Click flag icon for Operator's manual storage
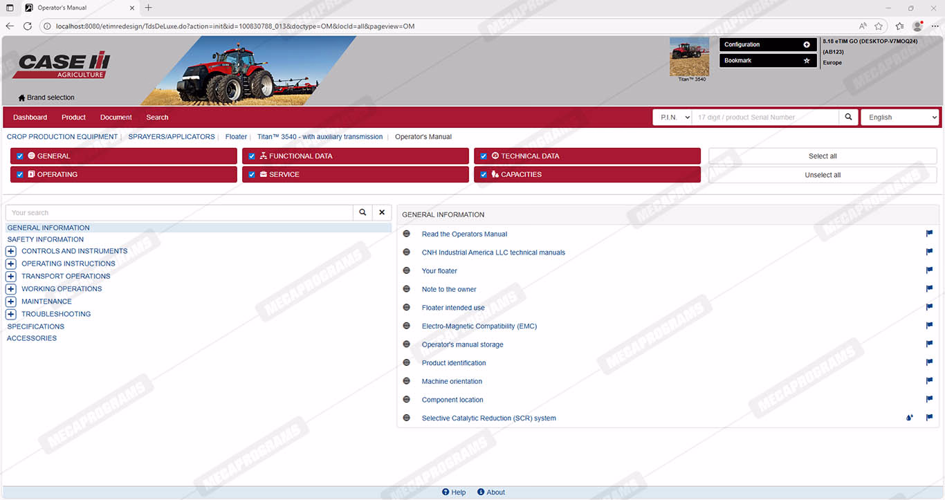 tap(929, 344)
